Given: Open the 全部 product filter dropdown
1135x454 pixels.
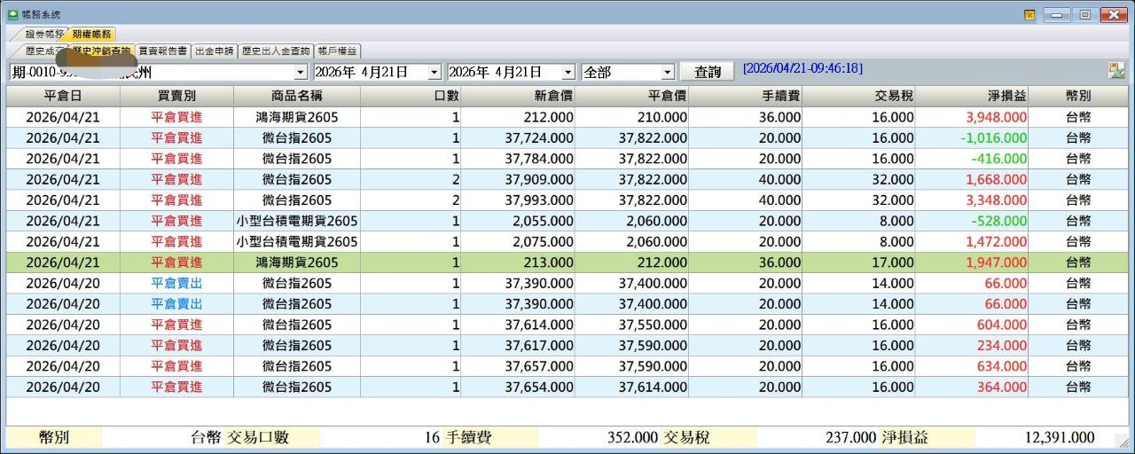Looking at the screenshot, I should click(668, 72).
